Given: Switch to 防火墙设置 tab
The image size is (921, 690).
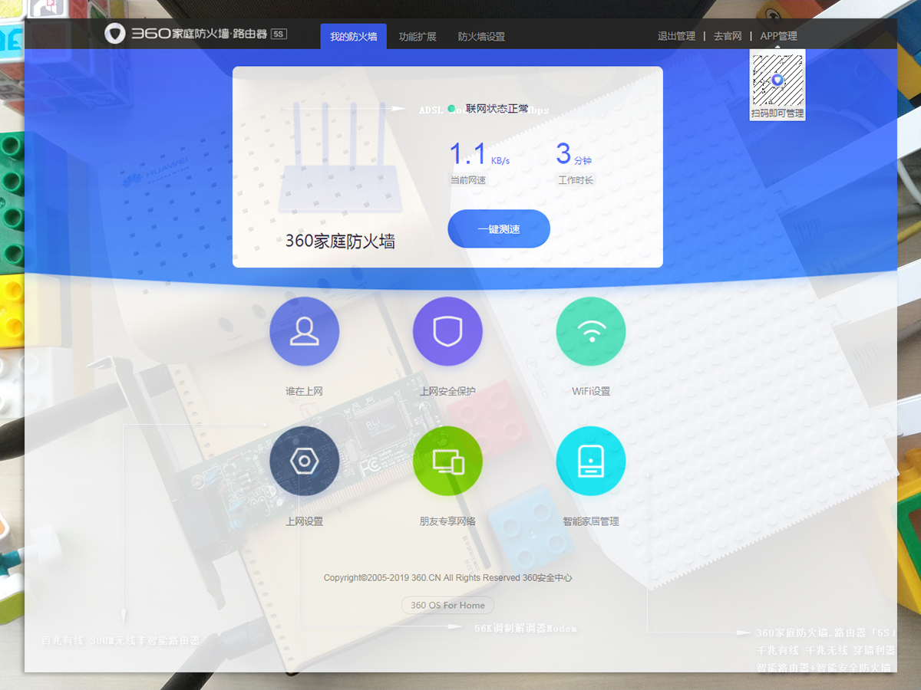Looking at the screenshot, I should (481, 37).
